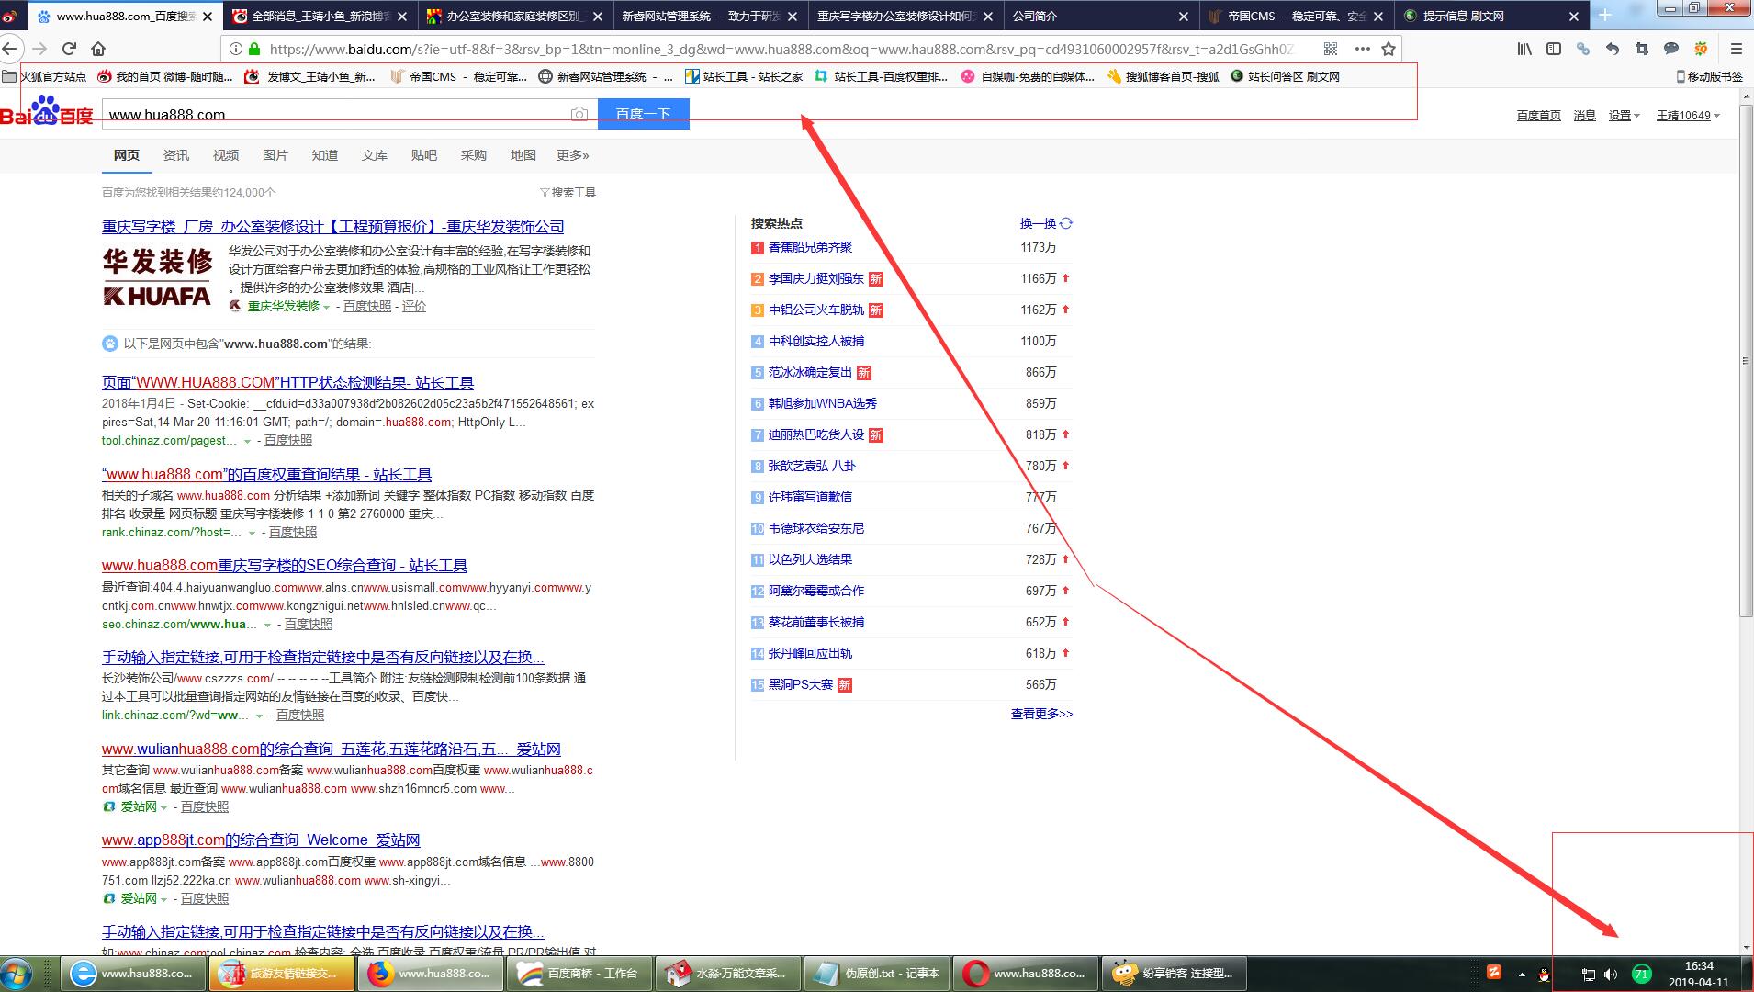This screenshot has width=1754, height=992.
Task: Open the HTTP状态检测结果 result link
Action: pyautogui.click(x=287, y=383)
